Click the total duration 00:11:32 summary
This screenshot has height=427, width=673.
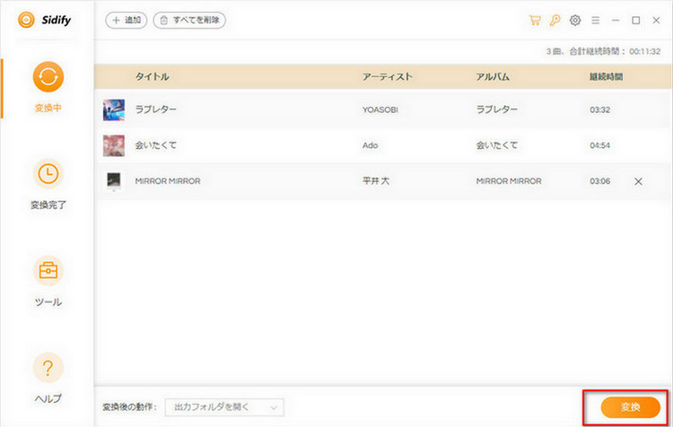tap(603, 51)
